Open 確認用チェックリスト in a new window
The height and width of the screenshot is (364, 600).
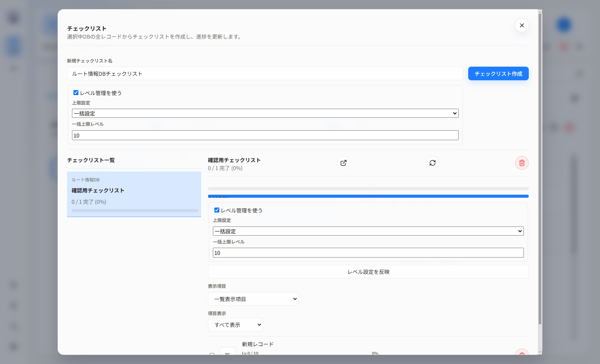pos(343,163)
